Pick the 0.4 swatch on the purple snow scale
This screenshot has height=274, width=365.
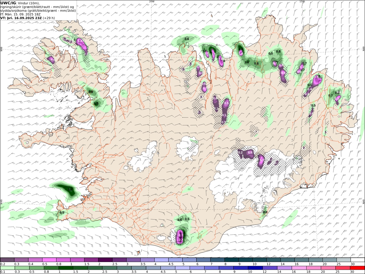35,260
